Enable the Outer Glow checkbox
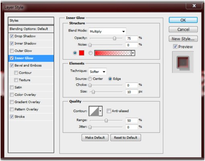Screen dimensions: 205x161 pyautogui.click(x=12, y=51)
